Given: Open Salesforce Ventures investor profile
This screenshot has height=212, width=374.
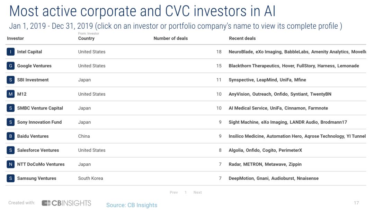Looking at the screenshot, I should click(x=38, y=151).
